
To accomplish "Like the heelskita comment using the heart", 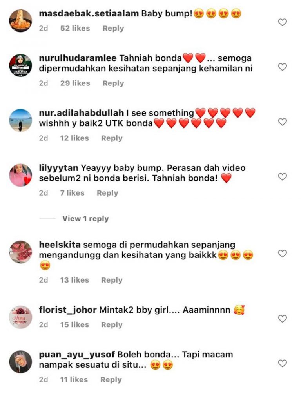I will point(282,254).
